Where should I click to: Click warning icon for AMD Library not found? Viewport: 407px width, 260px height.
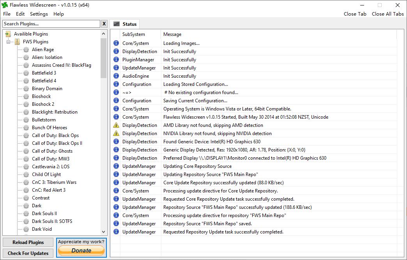[116, 125]
